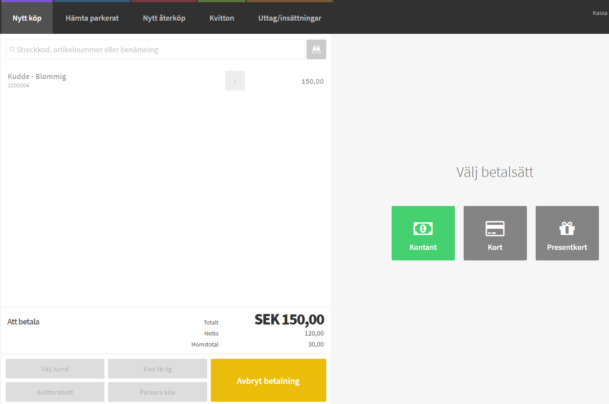Go to the Nytt återköp tab
This screenshot has height=404, width=609.
pos(164,18)
